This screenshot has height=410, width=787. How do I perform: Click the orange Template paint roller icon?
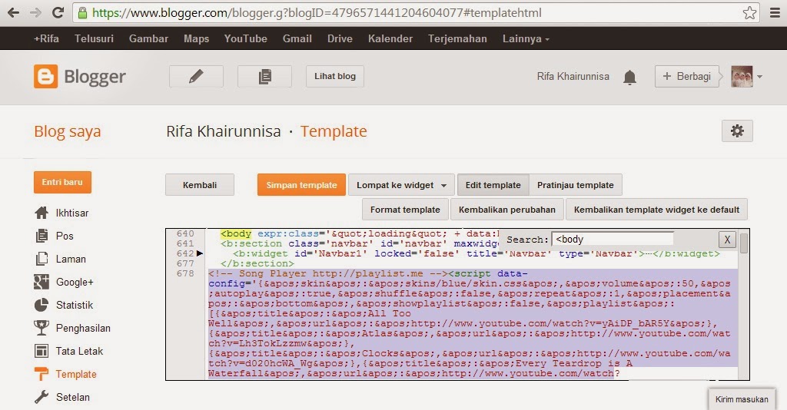(x=42, y=374)
